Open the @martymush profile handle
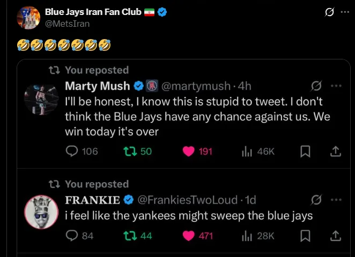This screenshot has height=257, width=355. [196, 86]
